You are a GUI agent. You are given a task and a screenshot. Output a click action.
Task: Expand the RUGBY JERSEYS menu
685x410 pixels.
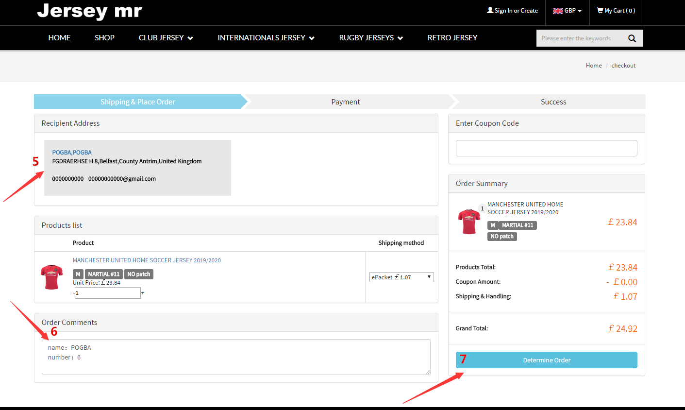coord(371,38)
